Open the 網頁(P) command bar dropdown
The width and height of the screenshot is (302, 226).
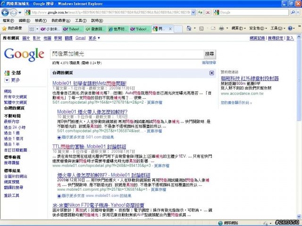point(238,28)
